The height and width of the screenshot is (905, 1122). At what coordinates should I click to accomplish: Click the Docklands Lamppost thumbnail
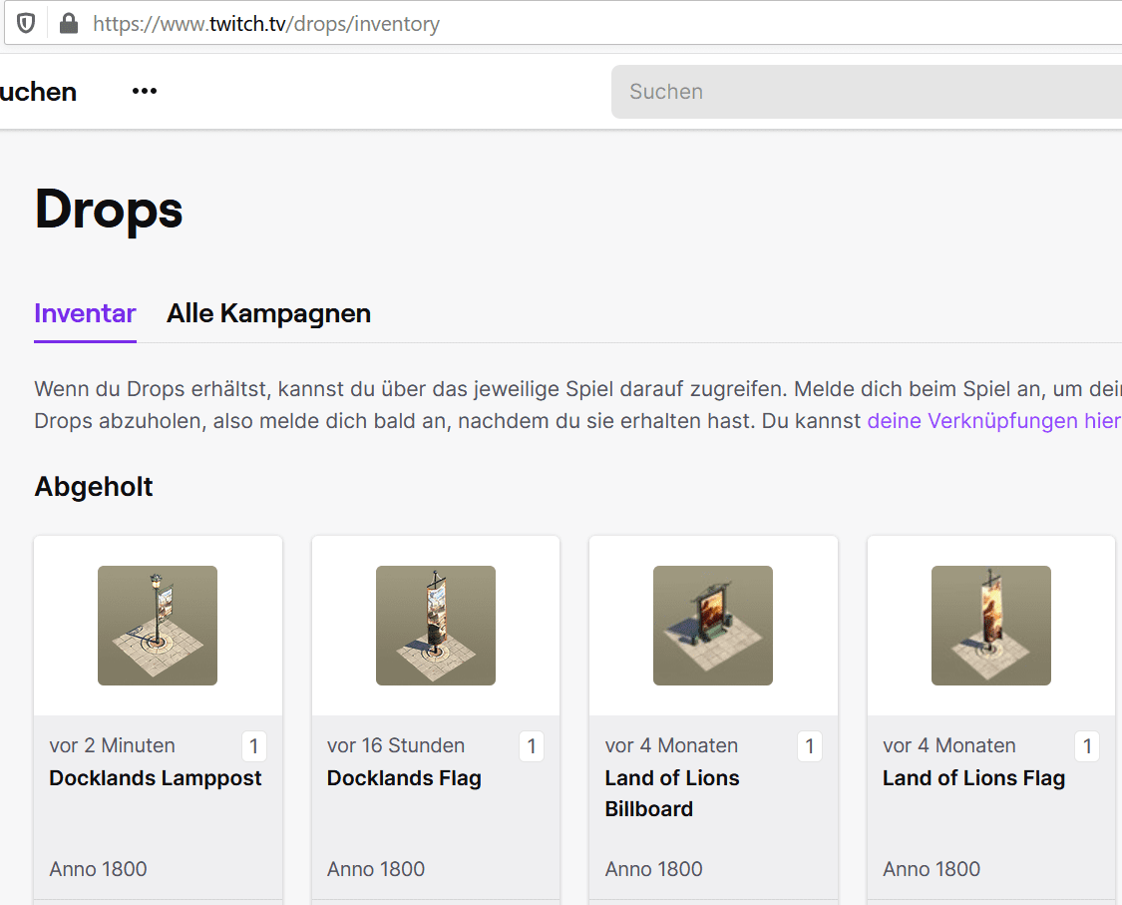coord(158,626)
